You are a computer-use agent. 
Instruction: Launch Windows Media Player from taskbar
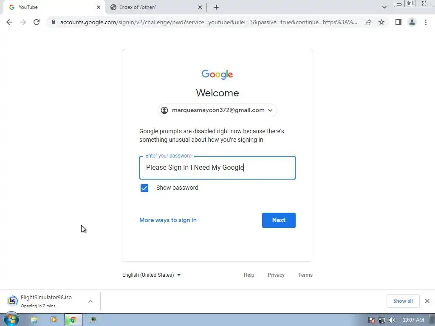[54, 320]
